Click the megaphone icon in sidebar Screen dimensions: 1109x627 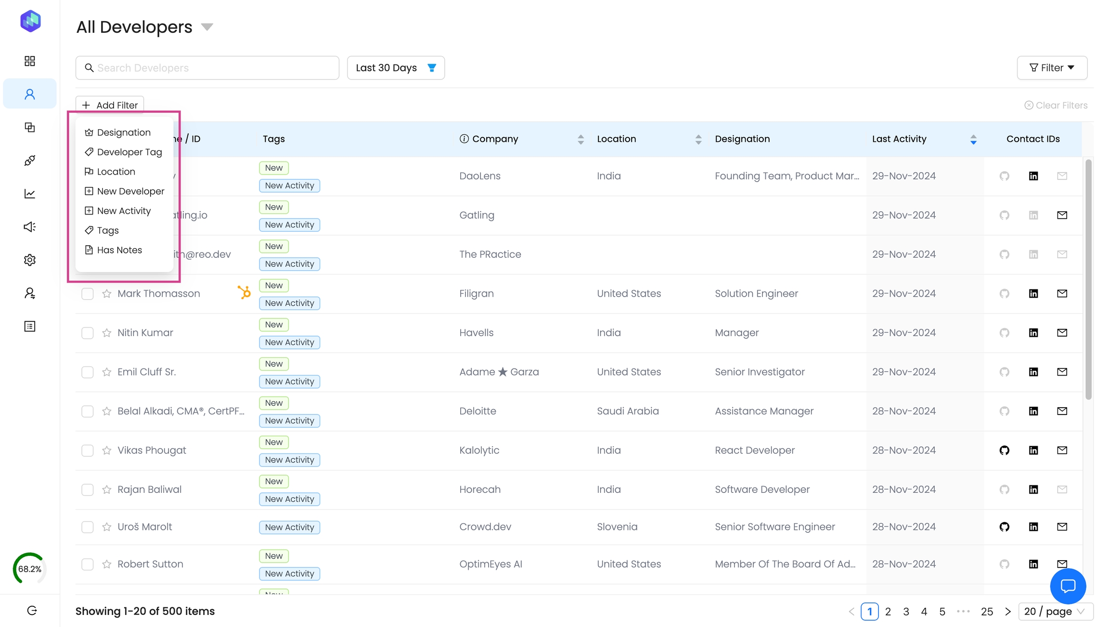30,227
